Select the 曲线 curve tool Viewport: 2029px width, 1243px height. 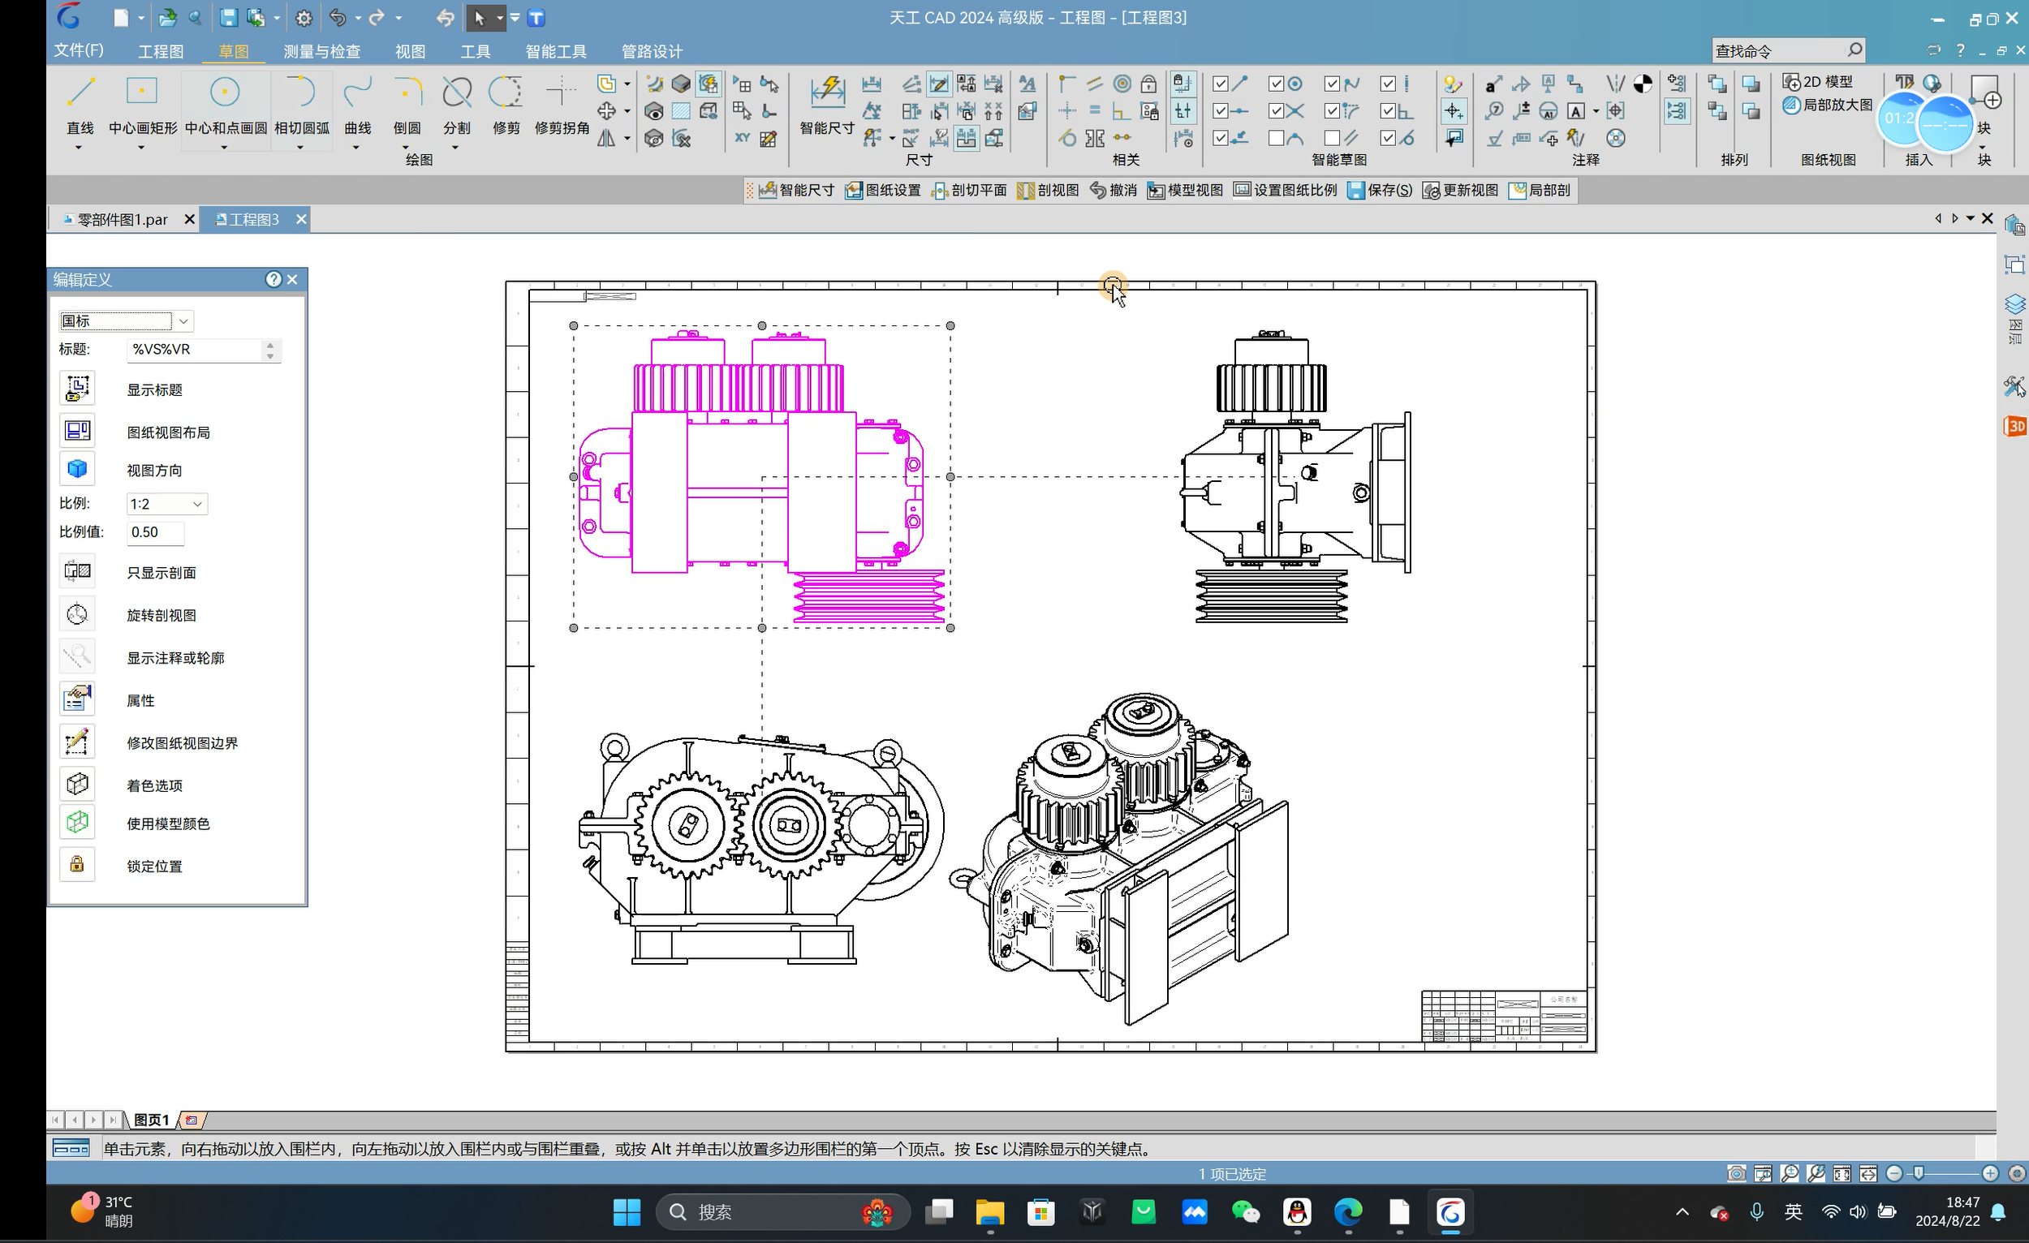[x=357, y=105]
